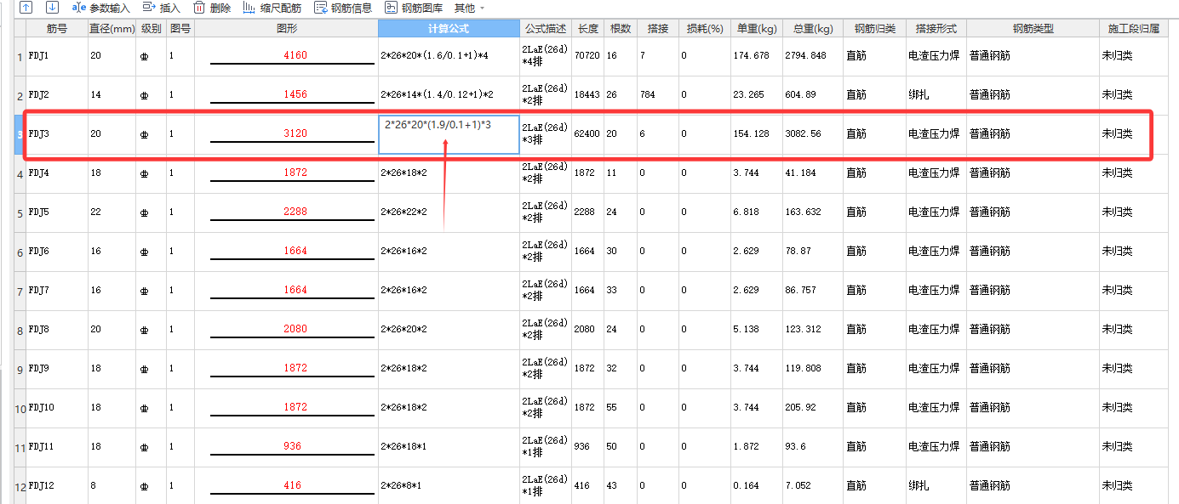Click formula description in FDJ11 row

[545, 447]
